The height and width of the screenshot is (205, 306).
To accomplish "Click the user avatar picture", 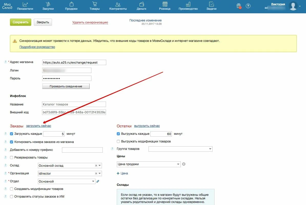I will (293, 6).
